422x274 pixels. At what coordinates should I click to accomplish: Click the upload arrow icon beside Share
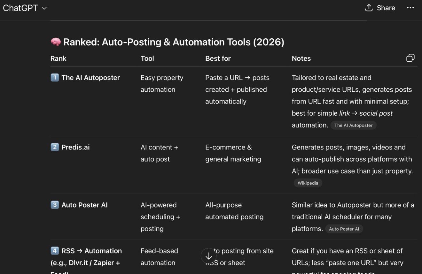click(x=369, y=8)
